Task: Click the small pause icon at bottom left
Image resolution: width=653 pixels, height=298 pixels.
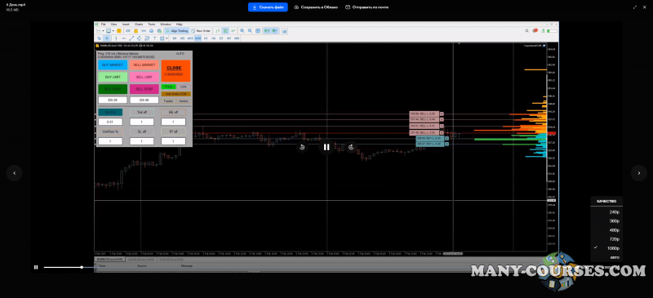Action: coord(36,267)
